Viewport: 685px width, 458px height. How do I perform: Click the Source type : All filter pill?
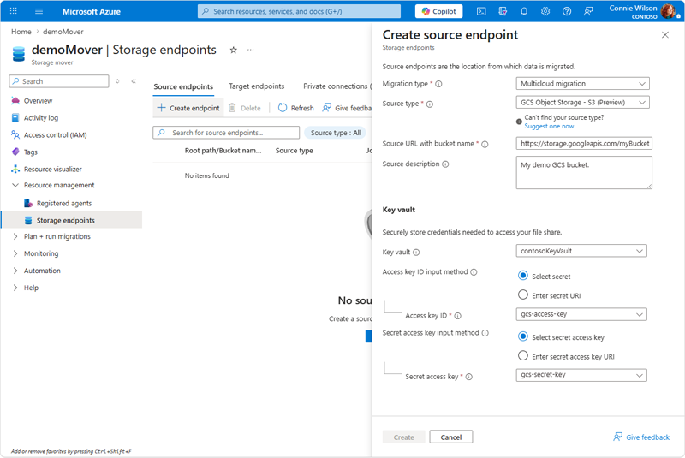[x=336, y=133]
